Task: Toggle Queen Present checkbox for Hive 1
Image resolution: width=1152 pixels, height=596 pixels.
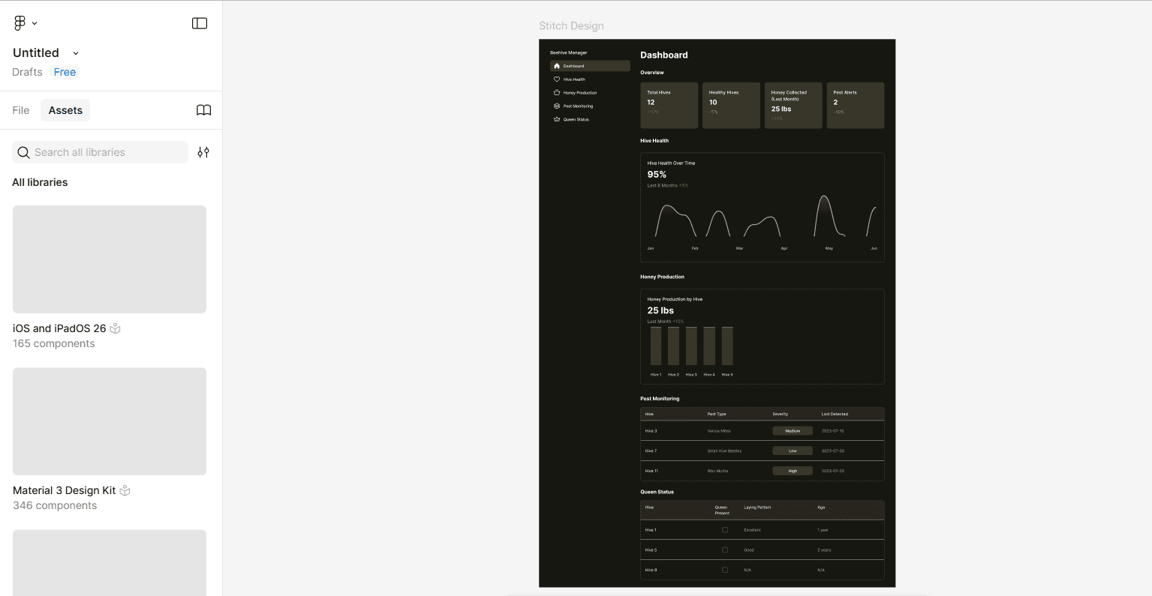Action: pyautogui.click(x=725, y=530)
